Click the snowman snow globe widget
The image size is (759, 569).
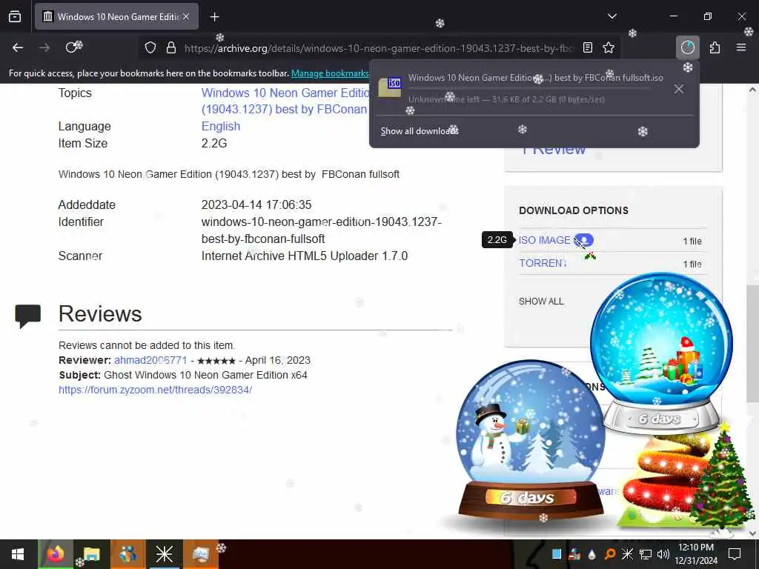(531, 440)
